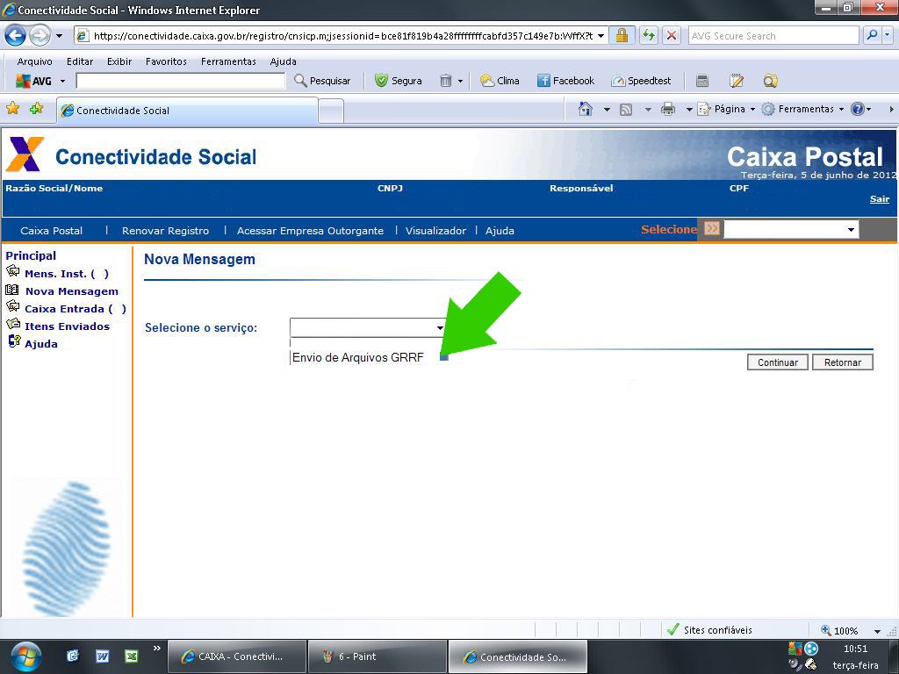Expand the orange Selecione combo box
The height and width of the screenshot is (674, 899).
pyautogui.click(x=850, y=229)
